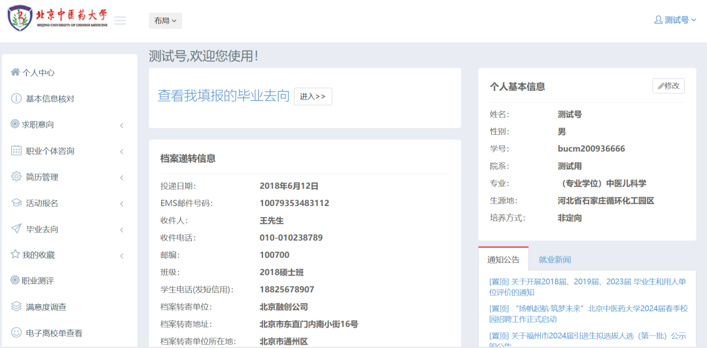
Task: Click the gear icon beside 简历管理
Action: click(16, 177)
